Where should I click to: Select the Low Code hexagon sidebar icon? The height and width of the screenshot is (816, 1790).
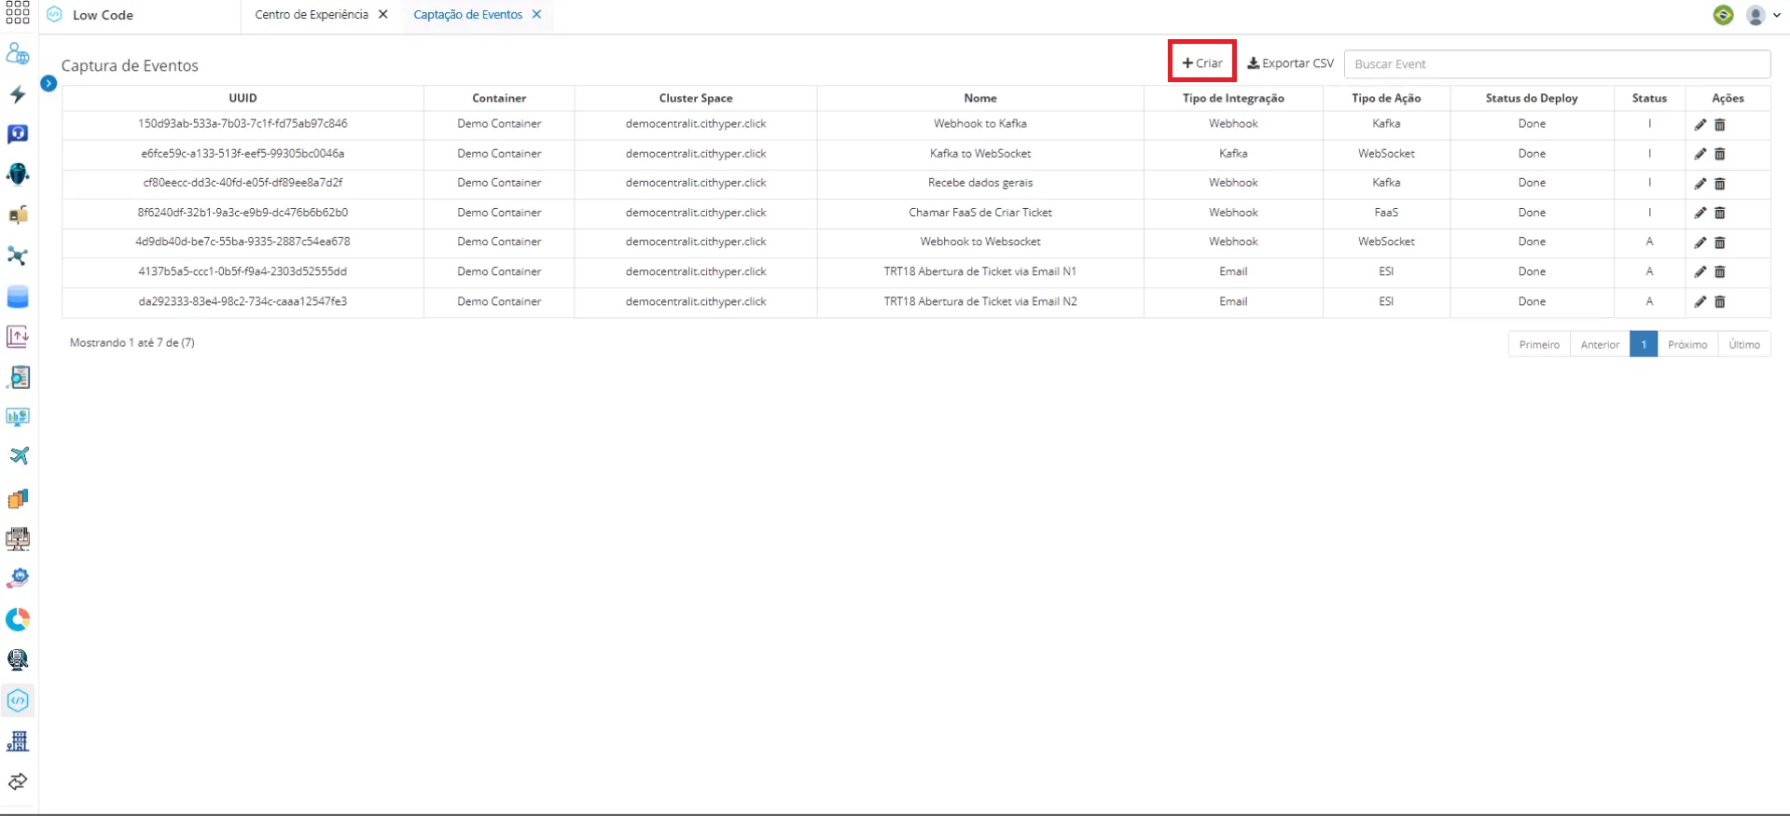click(18, 700)
